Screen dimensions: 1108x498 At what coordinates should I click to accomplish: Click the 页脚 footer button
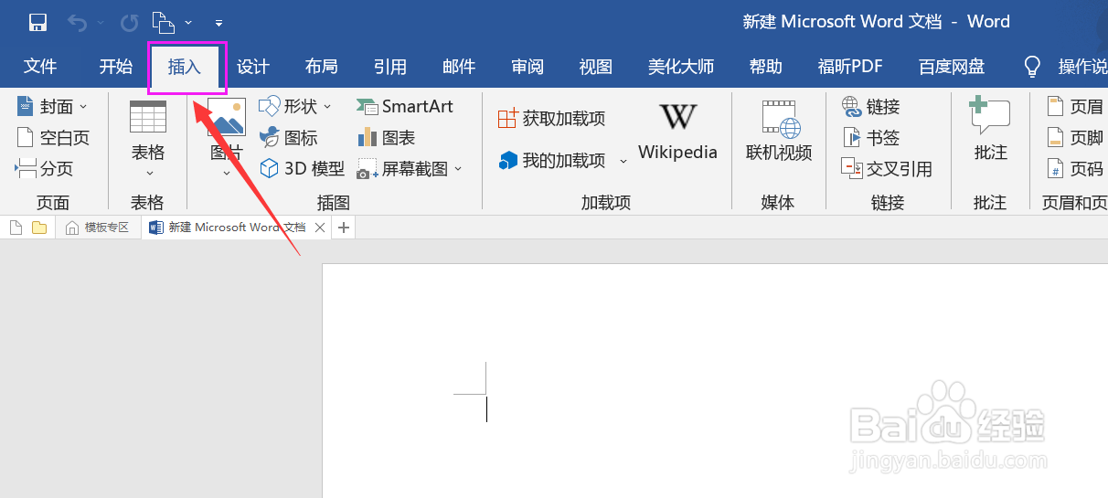[x=1075, y=138]
